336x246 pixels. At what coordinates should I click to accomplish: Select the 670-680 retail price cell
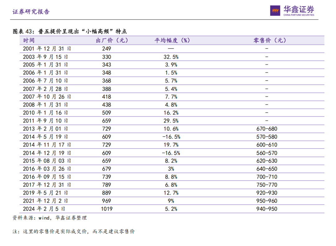coord(266,129)
